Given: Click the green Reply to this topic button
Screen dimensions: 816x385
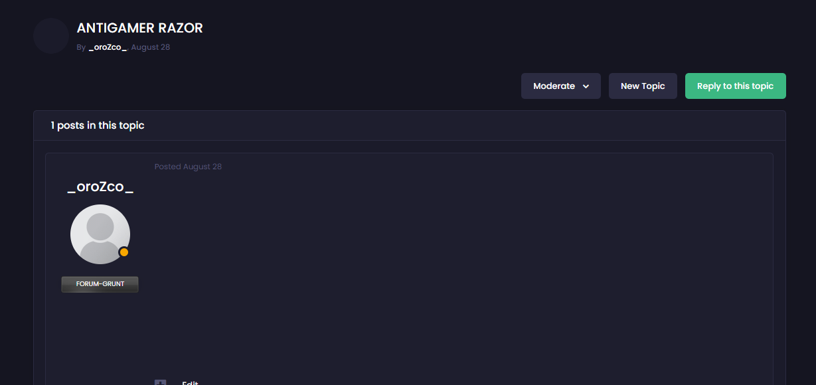Looking at the screenshot, I should click(x=736, y=86).
